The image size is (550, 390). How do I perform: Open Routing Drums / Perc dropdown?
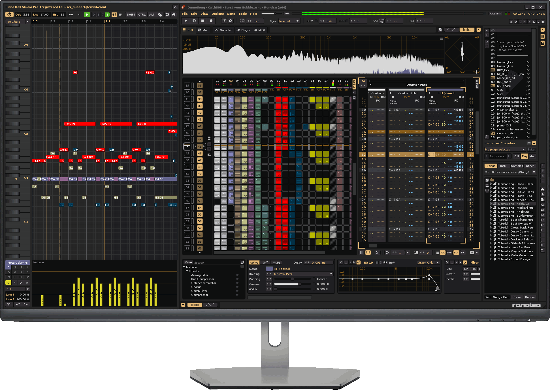click(300, 274)
